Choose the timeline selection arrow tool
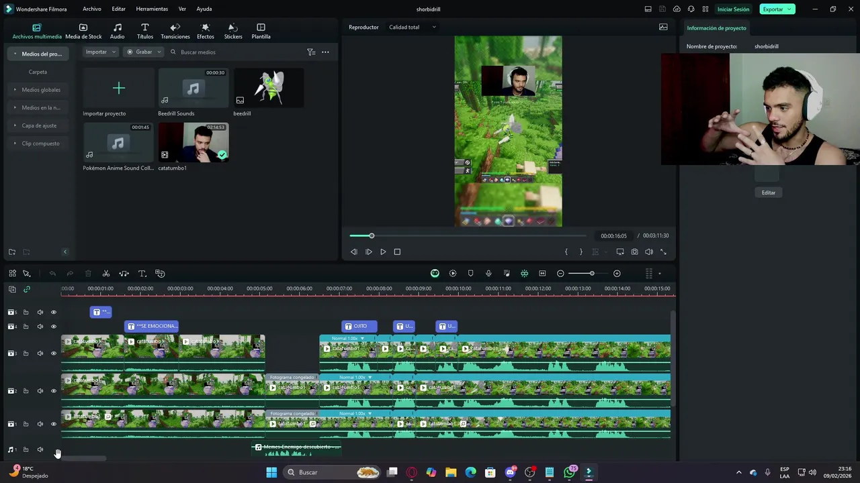The width and height of the screenshot is (860, 483). (x=27, y=274)
